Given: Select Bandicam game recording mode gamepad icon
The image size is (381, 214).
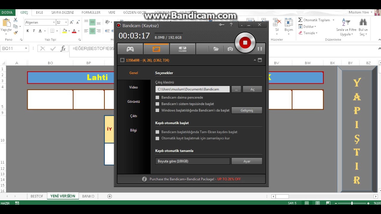Looking at the screenshot, I should (x=130, y=49).
